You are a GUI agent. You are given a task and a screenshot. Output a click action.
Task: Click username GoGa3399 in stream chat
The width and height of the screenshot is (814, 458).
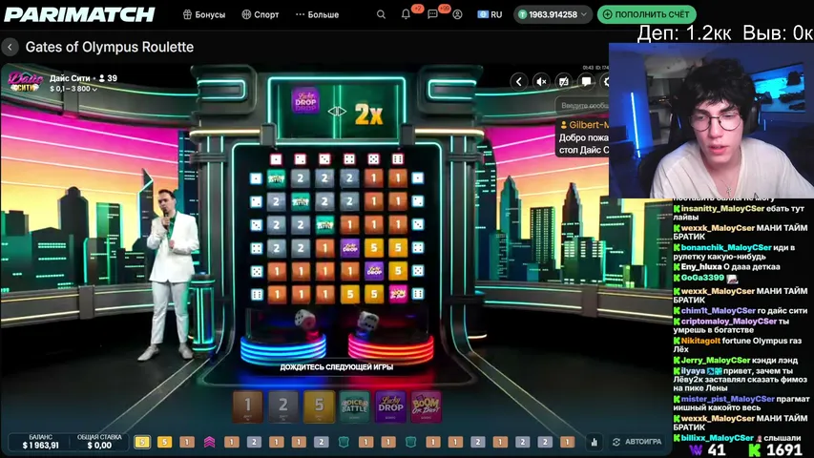pyautogui.click(x=702, y=278)
